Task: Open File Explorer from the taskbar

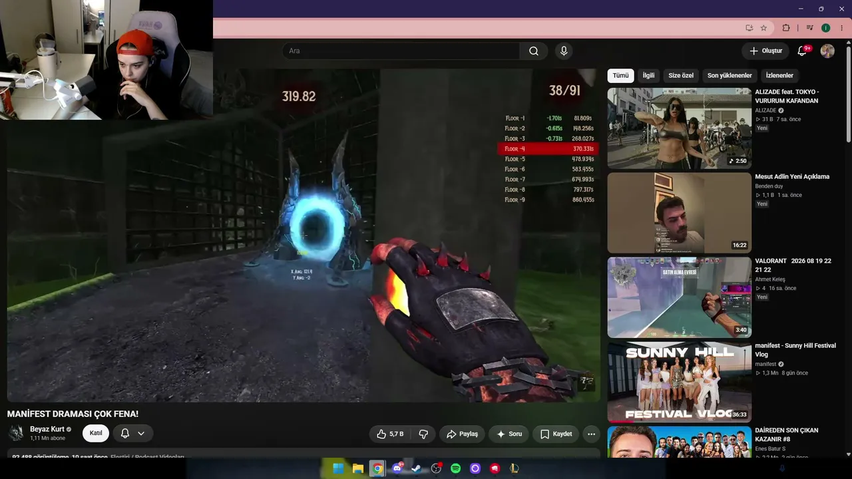Action: coord(357,468)
